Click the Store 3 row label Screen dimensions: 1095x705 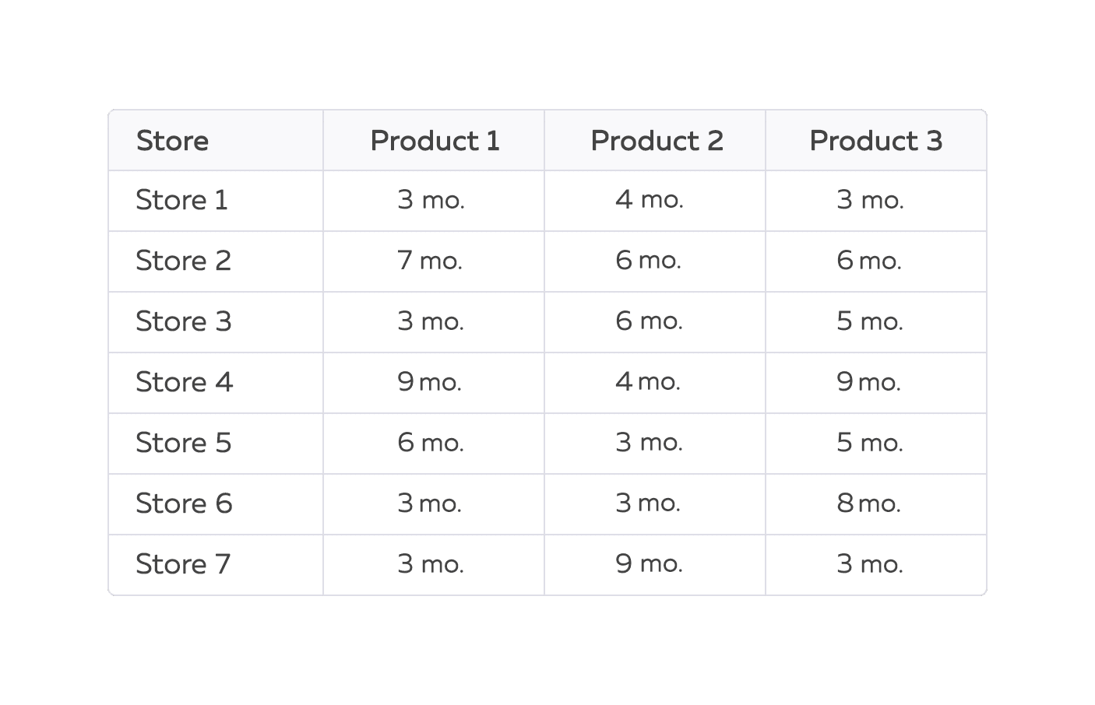(183, 321)
